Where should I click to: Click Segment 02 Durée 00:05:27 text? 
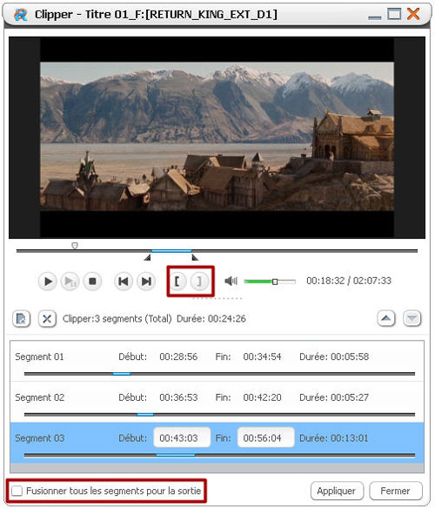click(334, 397)
